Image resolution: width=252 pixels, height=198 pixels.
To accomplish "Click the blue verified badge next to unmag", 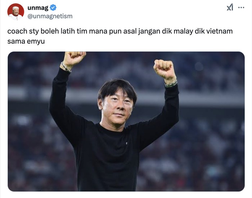I will point(53,8).
